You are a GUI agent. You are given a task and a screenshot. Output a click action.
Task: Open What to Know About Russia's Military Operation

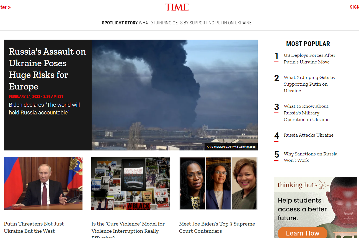coord(306,113)
